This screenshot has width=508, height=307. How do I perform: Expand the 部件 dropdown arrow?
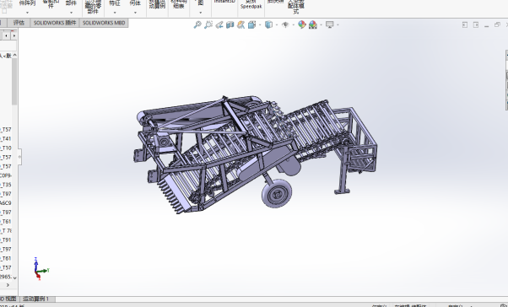(x=71, y=13)
